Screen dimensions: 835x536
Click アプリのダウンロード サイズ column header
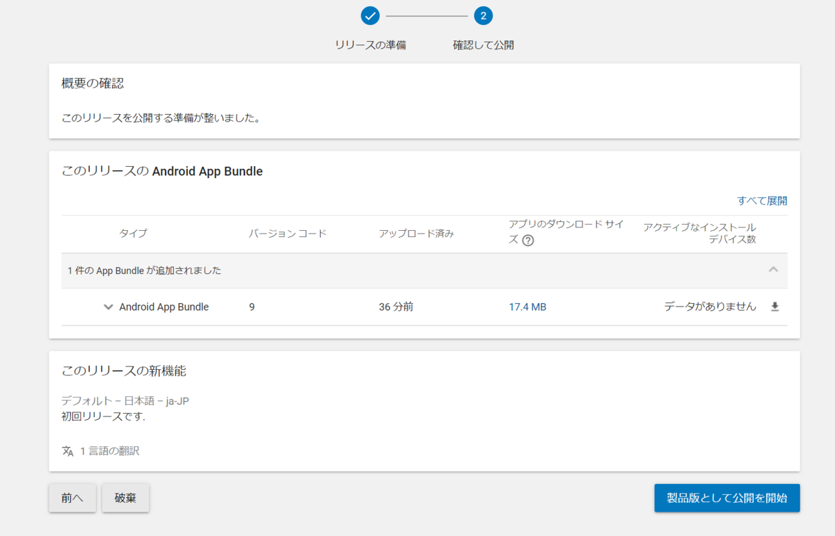click(566, 232)
